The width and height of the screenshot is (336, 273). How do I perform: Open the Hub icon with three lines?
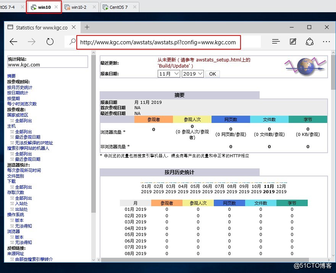pyautogui.click(x=276, y=42)
